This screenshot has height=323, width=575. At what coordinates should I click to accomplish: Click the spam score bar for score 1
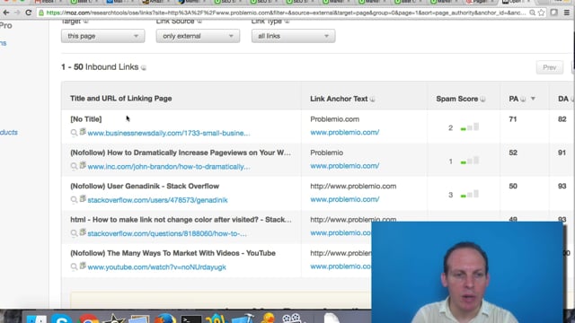(470, 161)
